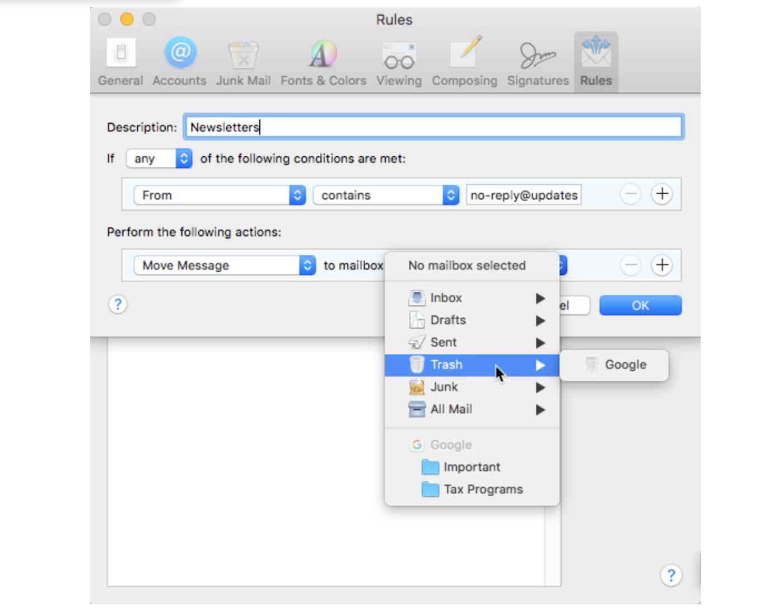Remove the From condition with minus button

click(630, 194)
